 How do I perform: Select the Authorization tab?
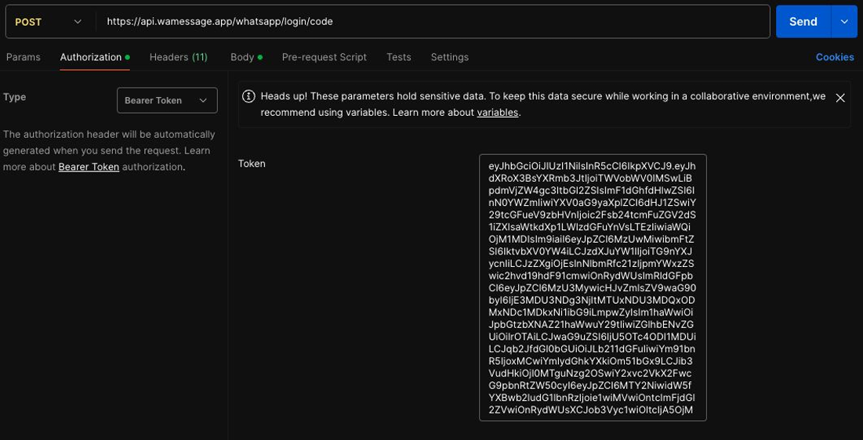(91, 57)
